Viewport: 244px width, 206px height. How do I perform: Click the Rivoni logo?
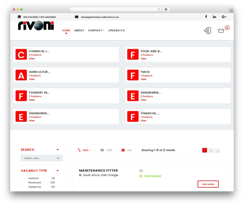36,25
